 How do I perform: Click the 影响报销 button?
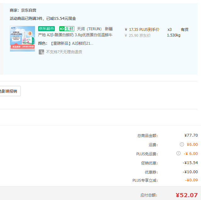10,91
